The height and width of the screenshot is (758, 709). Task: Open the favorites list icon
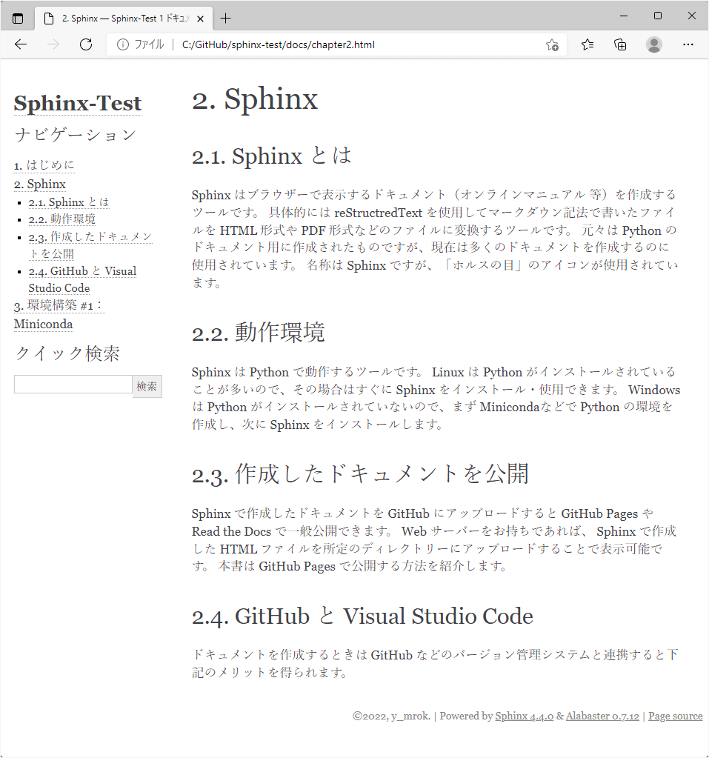[587, 44]
